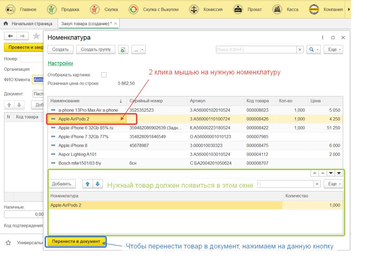Click the Номер input field
This screenshot has width=367, height=260.
(32, 59)
